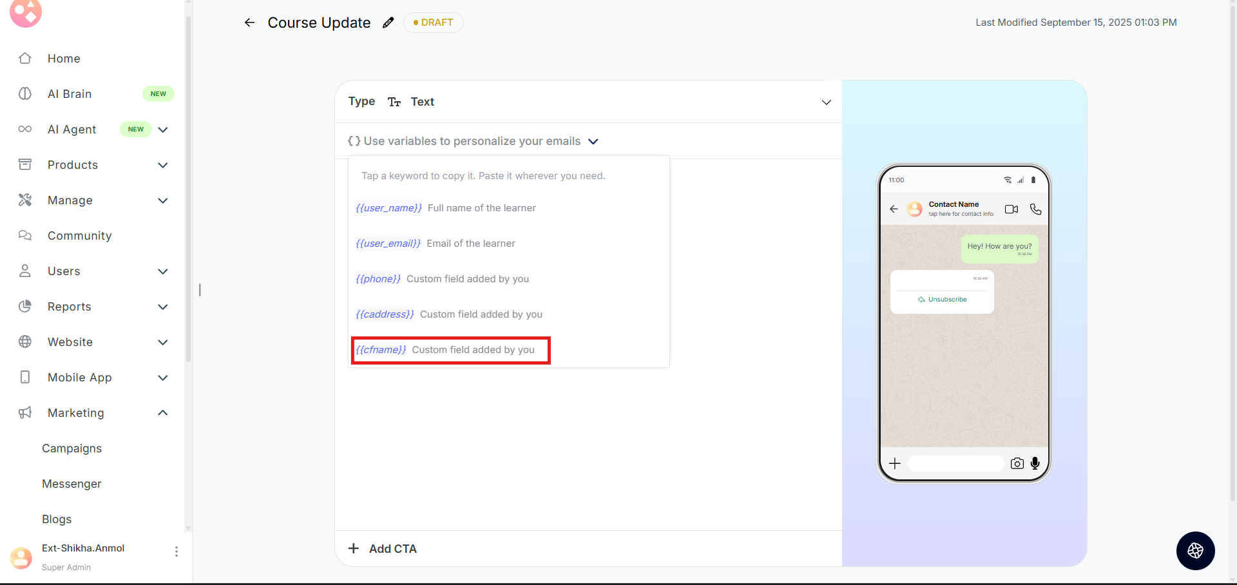
Task: Go to the Community page
Action: point(79,236)
